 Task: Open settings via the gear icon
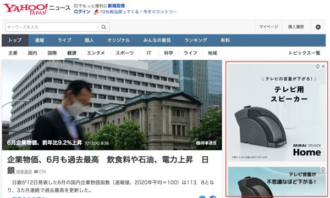[x=318, y=27]
